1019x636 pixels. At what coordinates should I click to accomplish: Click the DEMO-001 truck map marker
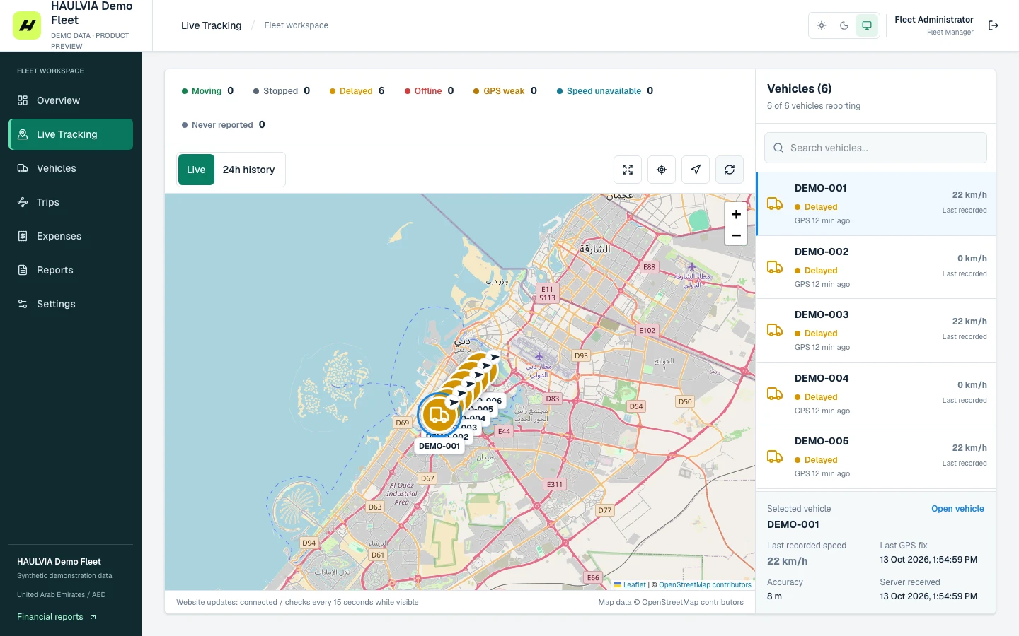[439, 415]
